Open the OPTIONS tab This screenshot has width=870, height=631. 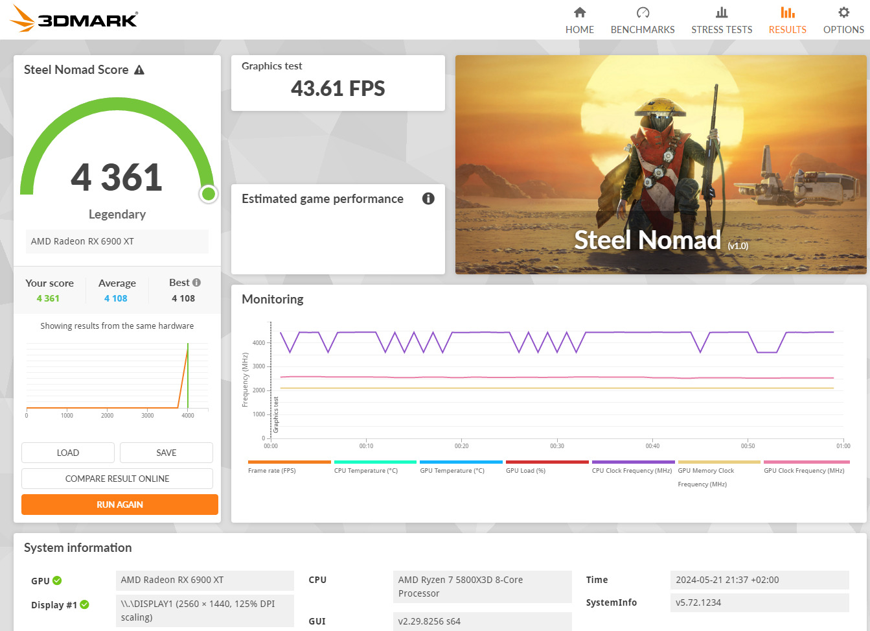coord(843,20)
